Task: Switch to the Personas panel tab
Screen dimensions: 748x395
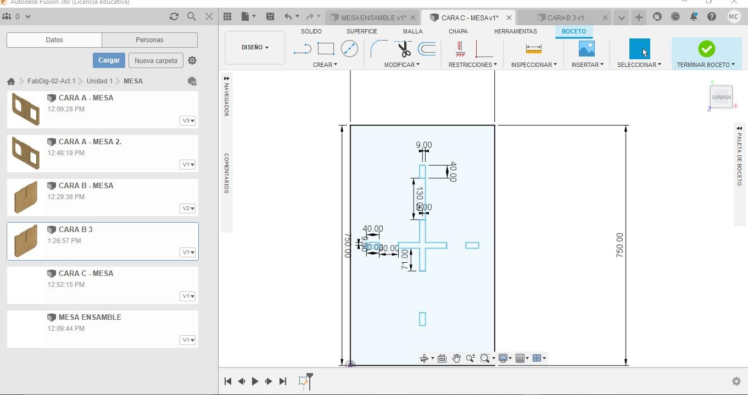Action: coord(149,40)
